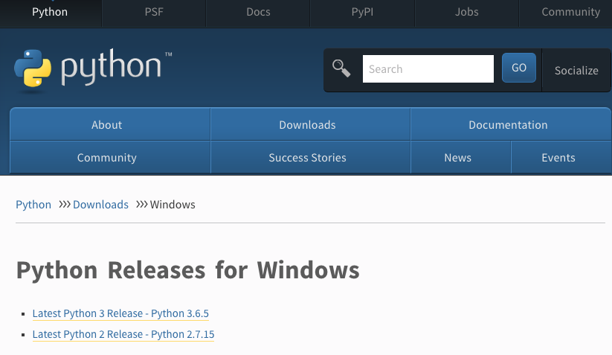Image resolution: width=612 pixels, height=355 pixels.
Task: Click the Windows breadcrumb text
Action: point(173,205)
